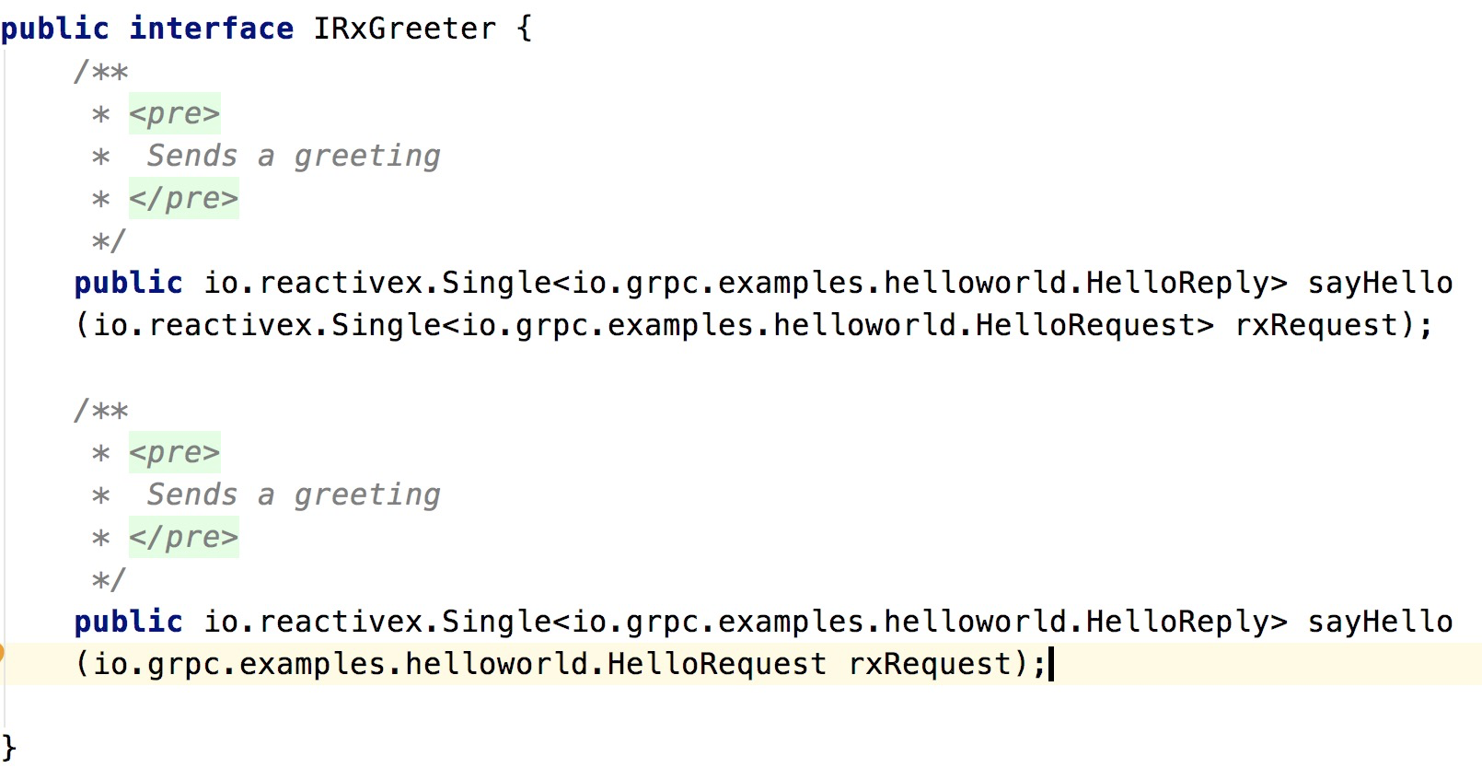Click the first sayHello method name

(x=1380, y=283)
